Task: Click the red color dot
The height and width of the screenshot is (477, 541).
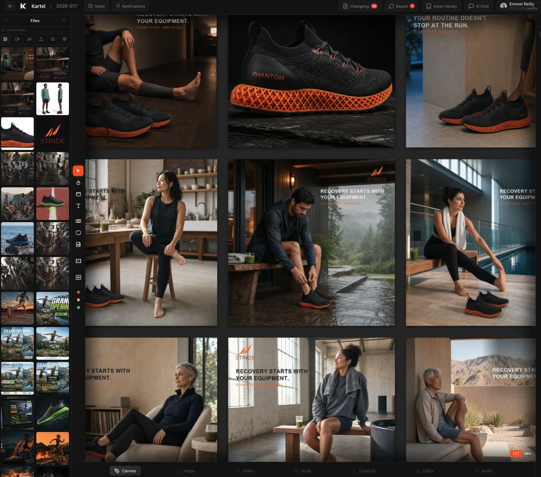Action: 78,292
